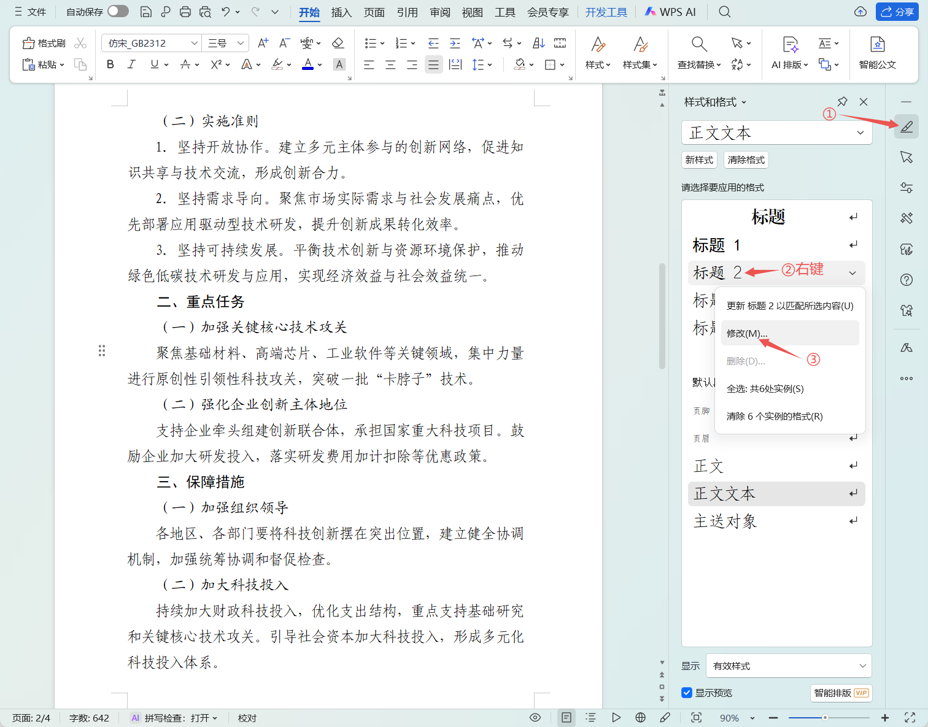Toggle the AutoSave (自动保存) switch
928x727 pixels.
[118, 12]
